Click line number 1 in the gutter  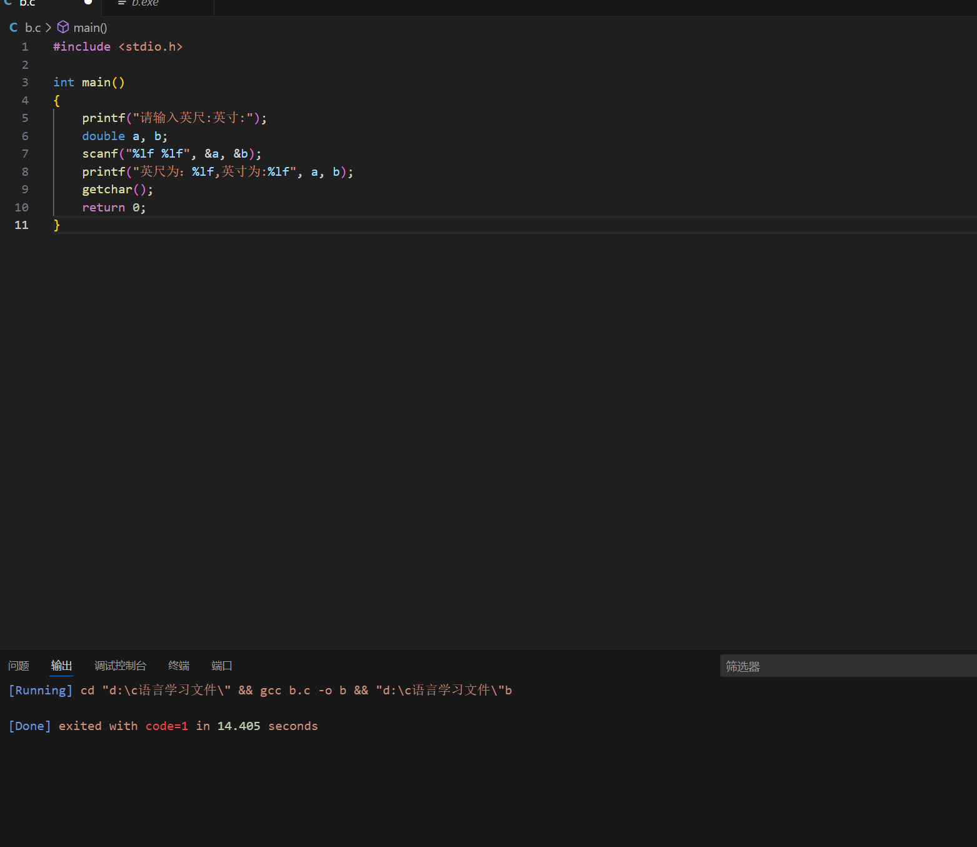[25, 47]
